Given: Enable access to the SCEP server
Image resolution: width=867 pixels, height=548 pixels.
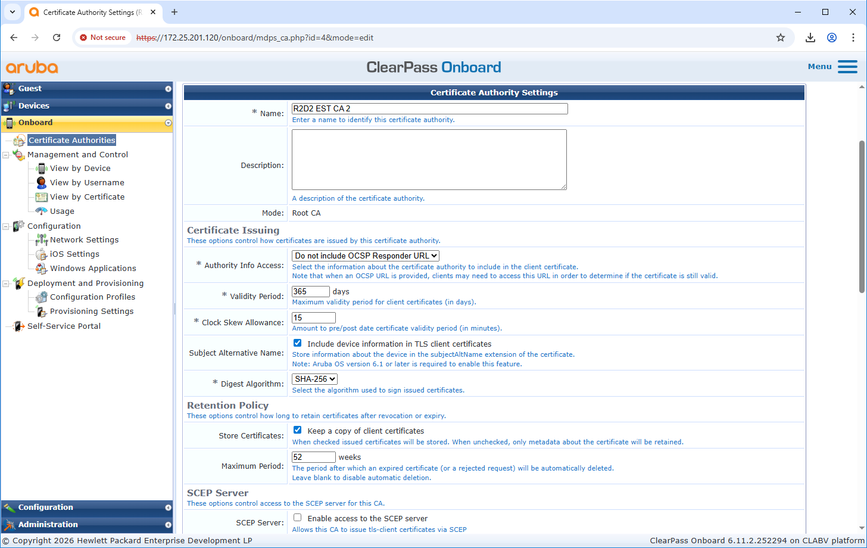Looking at the screenshot, I should click(x=298, y=518).
